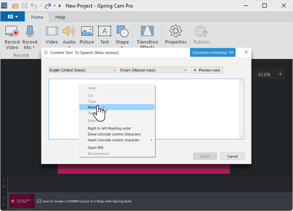This screenshot has height=211, width=293.
Task: Select Show Unicode control characters
Action: click(x=117, y=134)
